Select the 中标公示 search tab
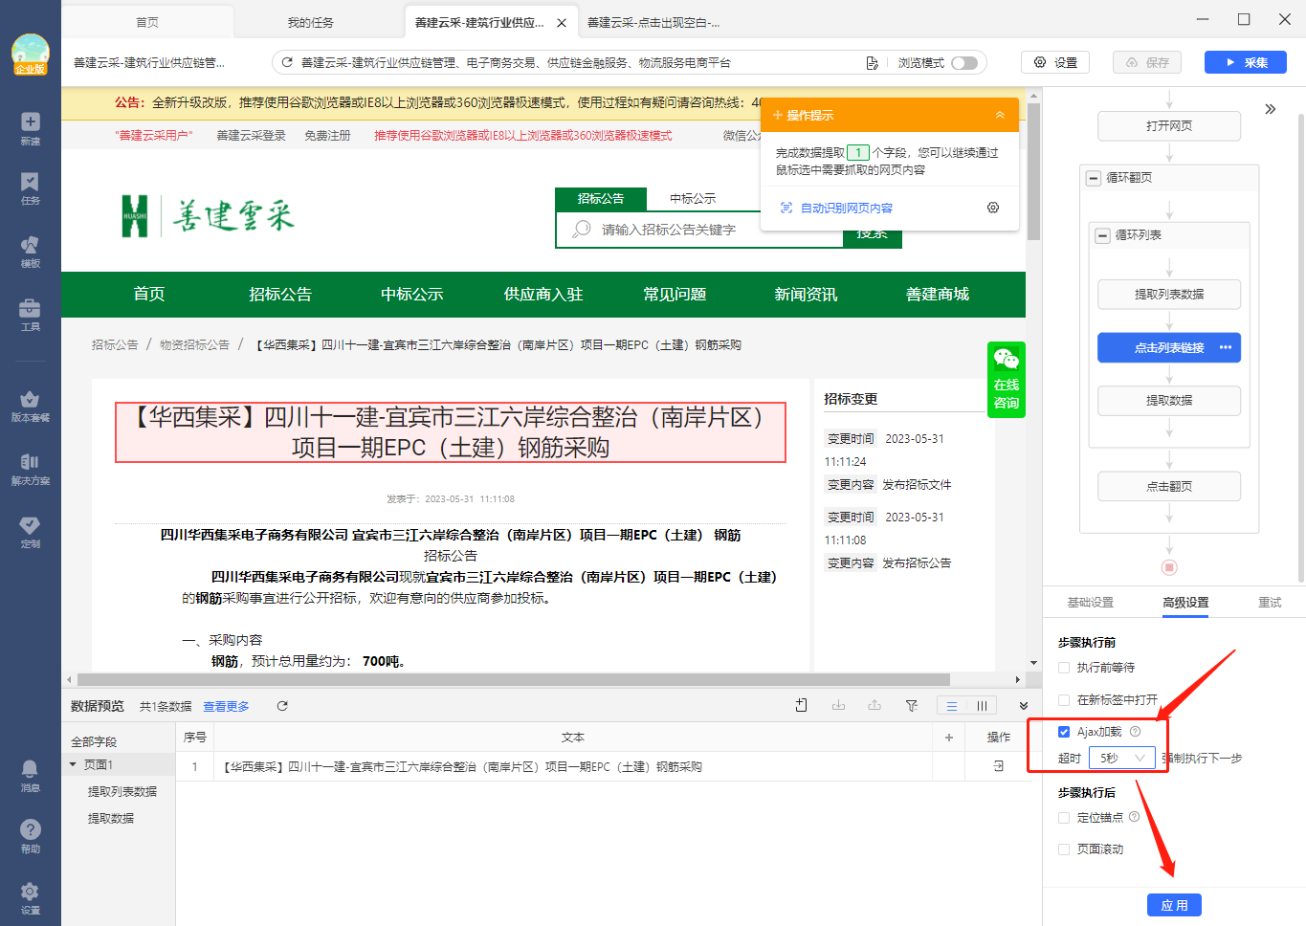The height and width of the screenshot is (926, 1306). pos(693,199)
